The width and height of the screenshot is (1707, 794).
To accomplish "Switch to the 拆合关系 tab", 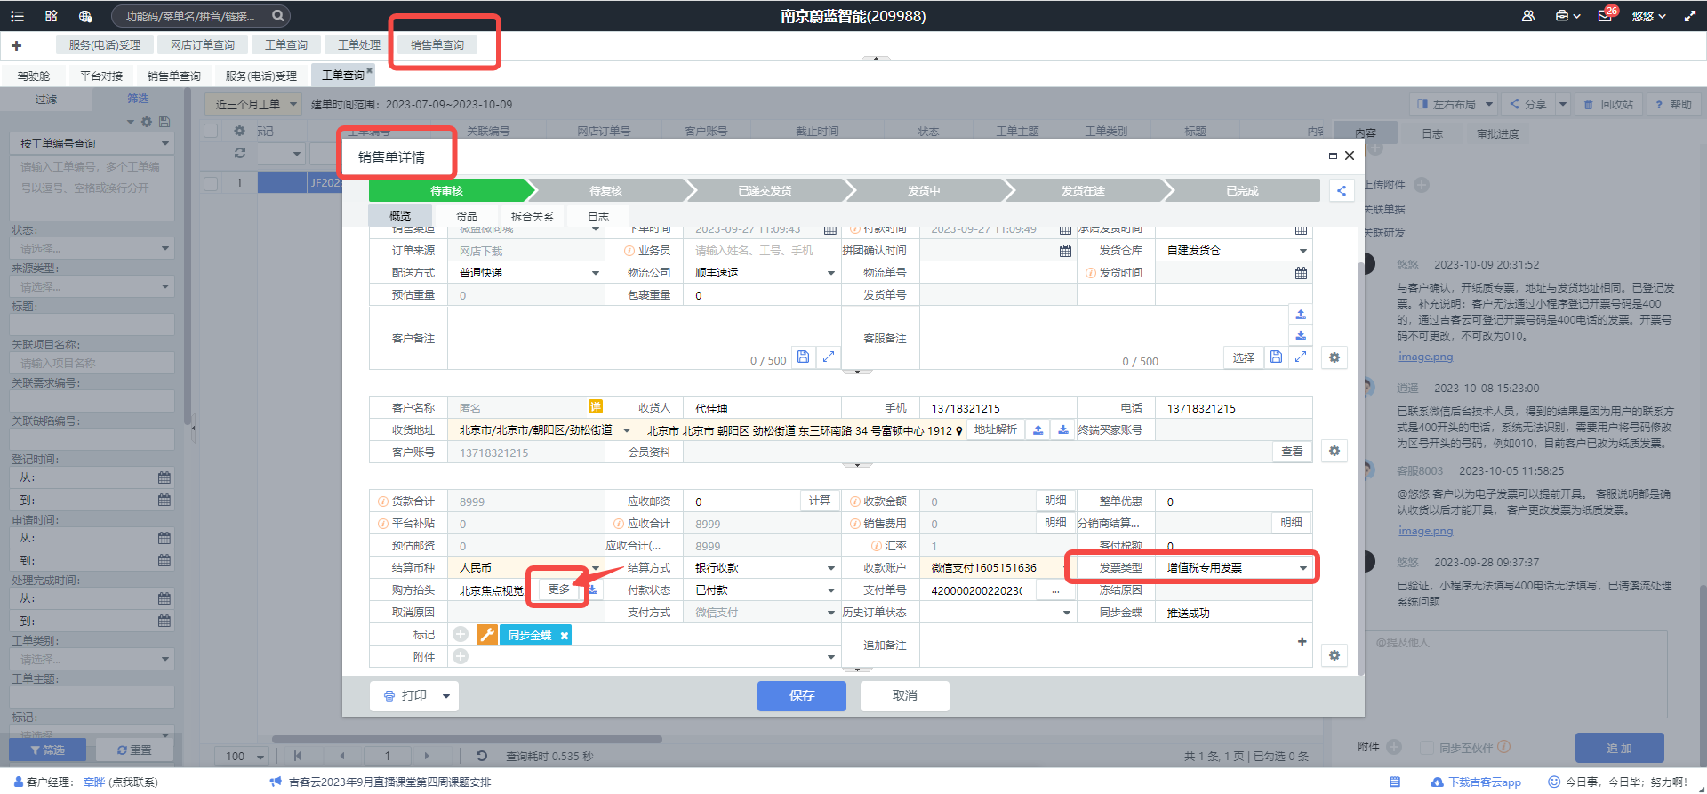I will click(532, 216).
